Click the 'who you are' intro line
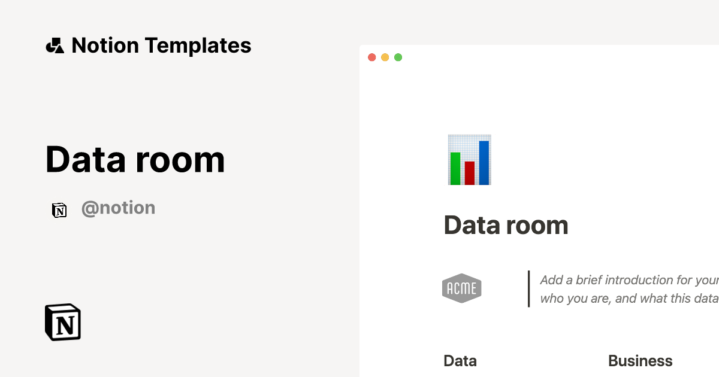 tap(628, 298)
